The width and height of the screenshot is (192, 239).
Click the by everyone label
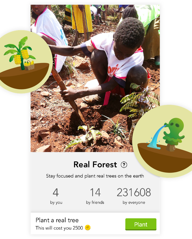(x=134, y=203)
